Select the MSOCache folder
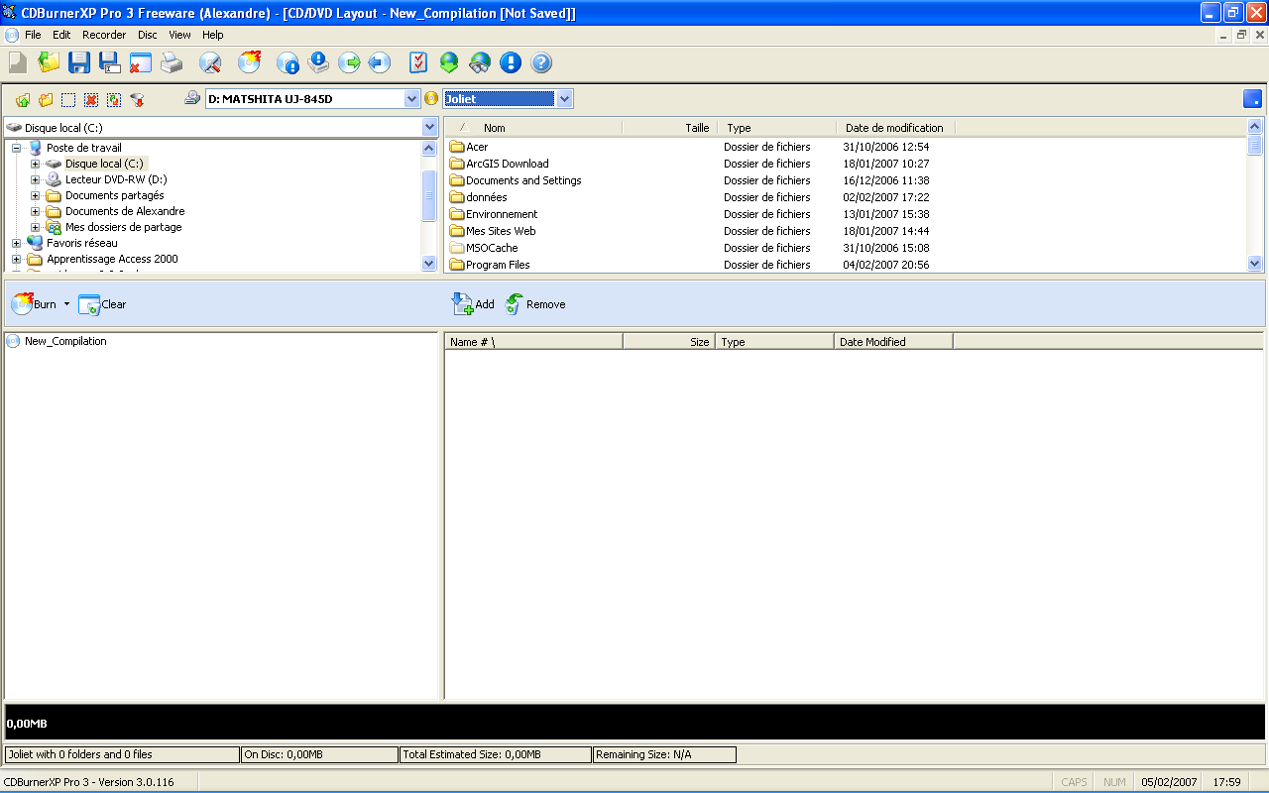The height and width of the screenshot is (793, 1269). 492,248
